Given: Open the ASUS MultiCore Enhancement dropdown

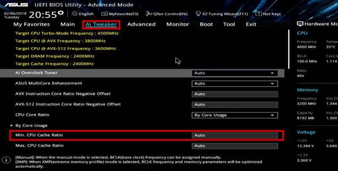Looking at the screenshot, I should point(234,84).
